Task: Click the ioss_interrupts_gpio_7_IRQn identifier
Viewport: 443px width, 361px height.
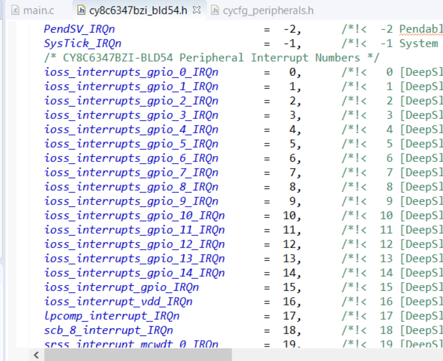Action: coord(131,172)
